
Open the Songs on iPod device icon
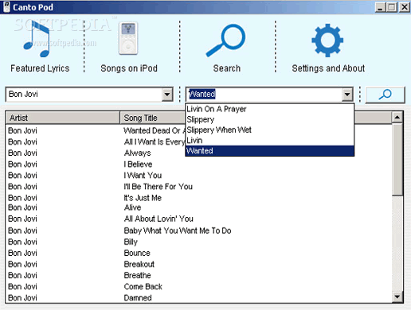coord(128,38)
